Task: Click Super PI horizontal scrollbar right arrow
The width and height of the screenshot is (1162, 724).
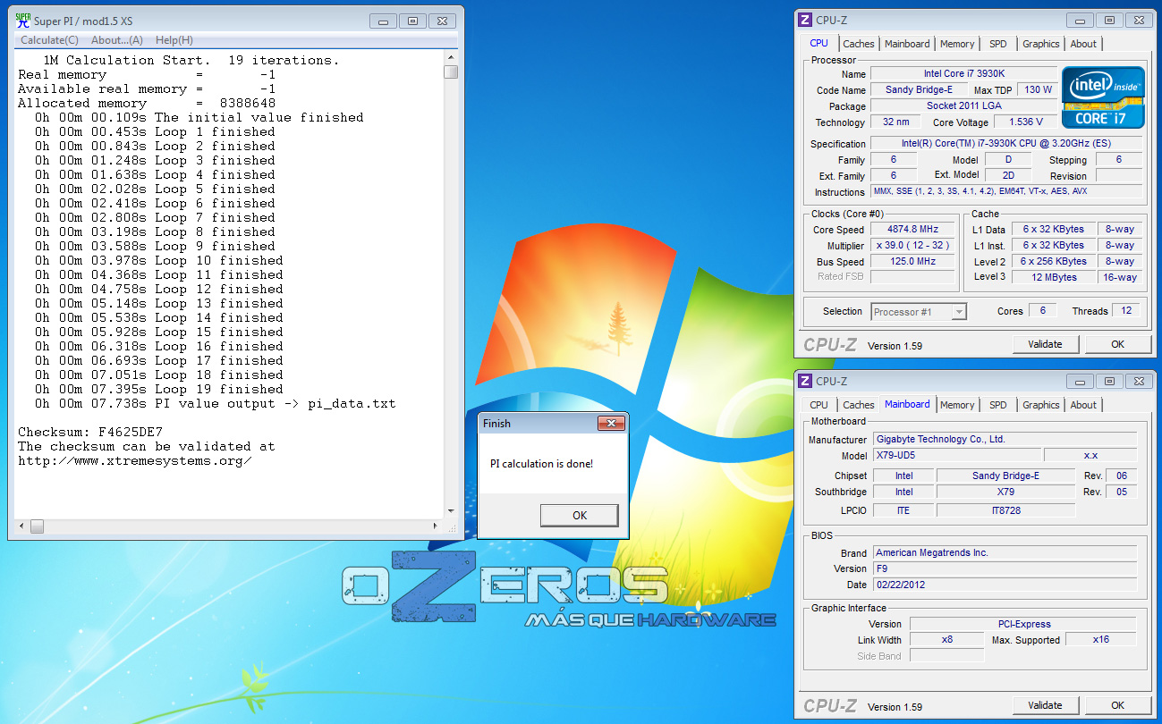Action: point(437,526)
